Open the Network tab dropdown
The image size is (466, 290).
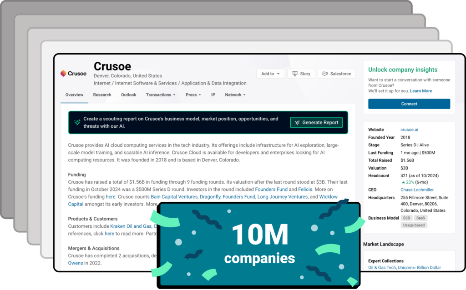235,95
